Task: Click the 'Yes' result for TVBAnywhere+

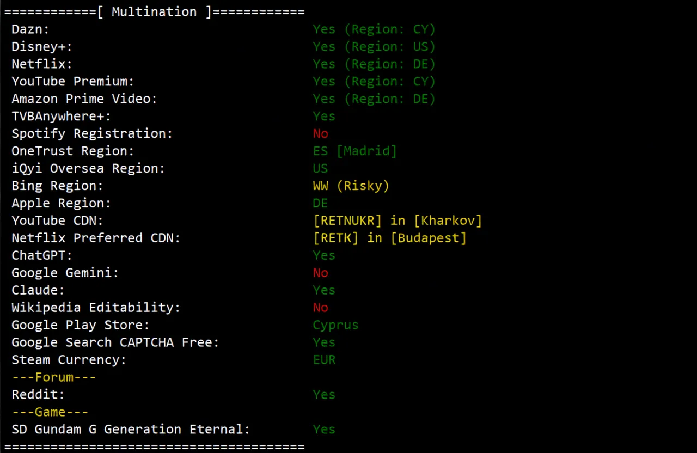Action: (x=324, y=117)
